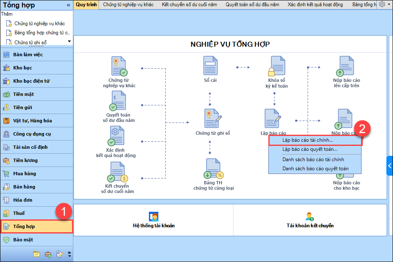Expand the blue right-side panel arrow
Image resolution: width=393 pixels, height=262 pixels.
[x=390, y=166]
